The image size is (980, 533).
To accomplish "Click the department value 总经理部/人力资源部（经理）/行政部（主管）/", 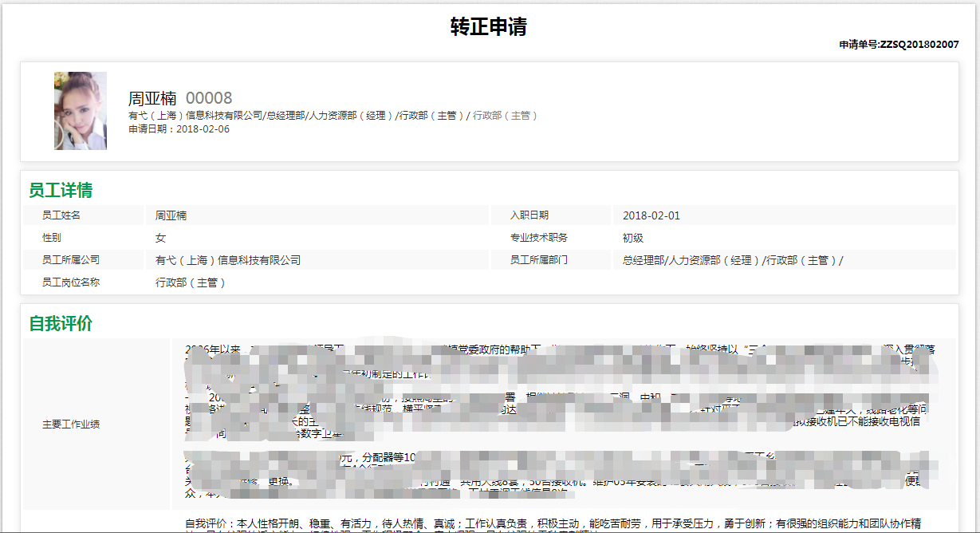I will pos(733,260).
